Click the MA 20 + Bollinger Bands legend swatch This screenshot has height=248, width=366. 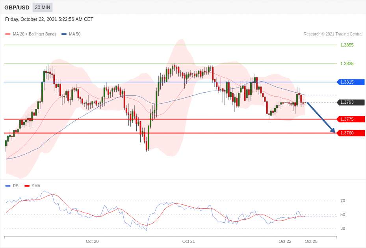[x=8, y=34]
